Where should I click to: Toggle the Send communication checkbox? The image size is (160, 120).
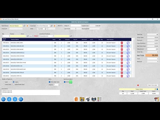[x=65, y=82]
